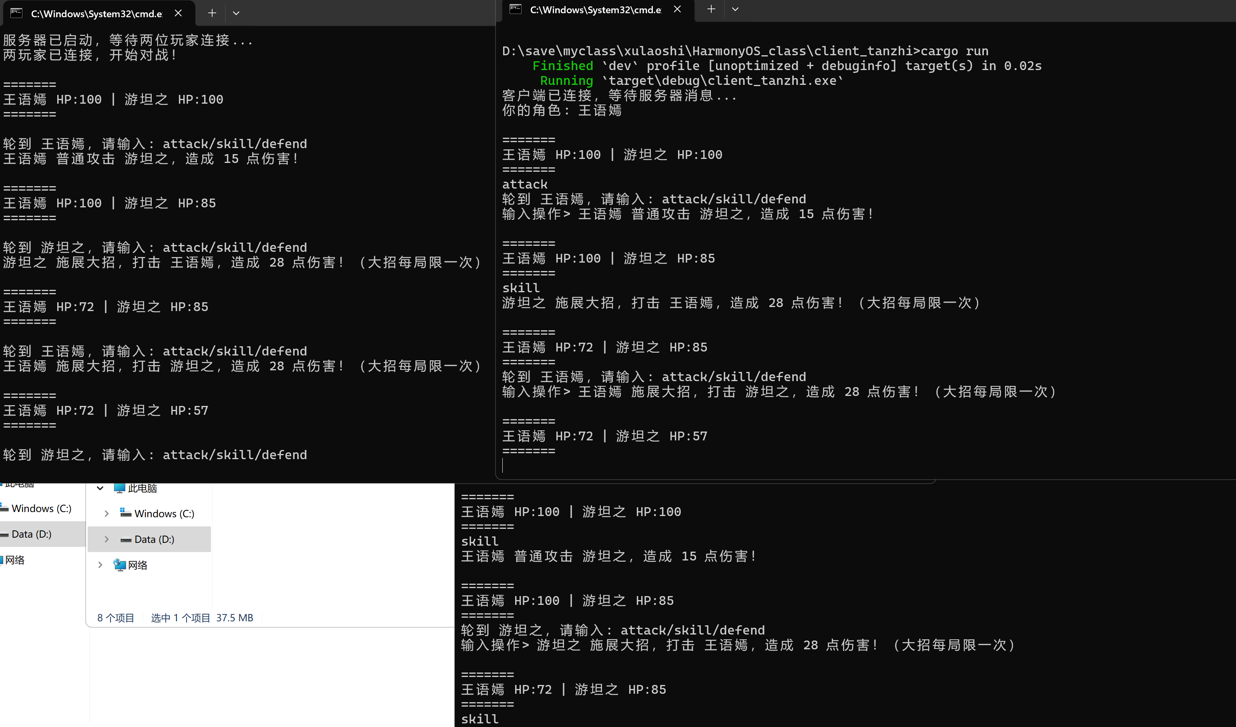1236x727 pixels.
Task: Click the Windows (C:) drive icon in tree
Action: (126, 513)
